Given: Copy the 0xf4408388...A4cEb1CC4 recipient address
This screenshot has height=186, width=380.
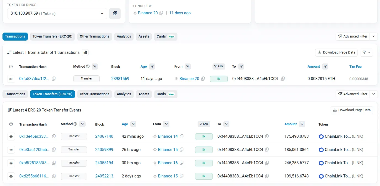Looking at the screenshot, I should 283,79.
